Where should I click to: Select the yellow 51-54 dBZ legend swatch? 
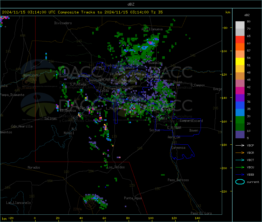pos(240,62)
